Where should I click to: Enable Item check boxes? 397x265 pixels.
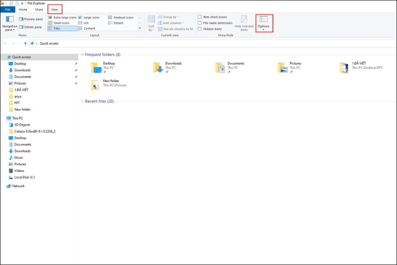click(199, 17)
